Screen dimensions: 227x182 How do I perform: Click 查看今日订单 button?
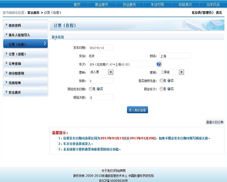point(215,122)
